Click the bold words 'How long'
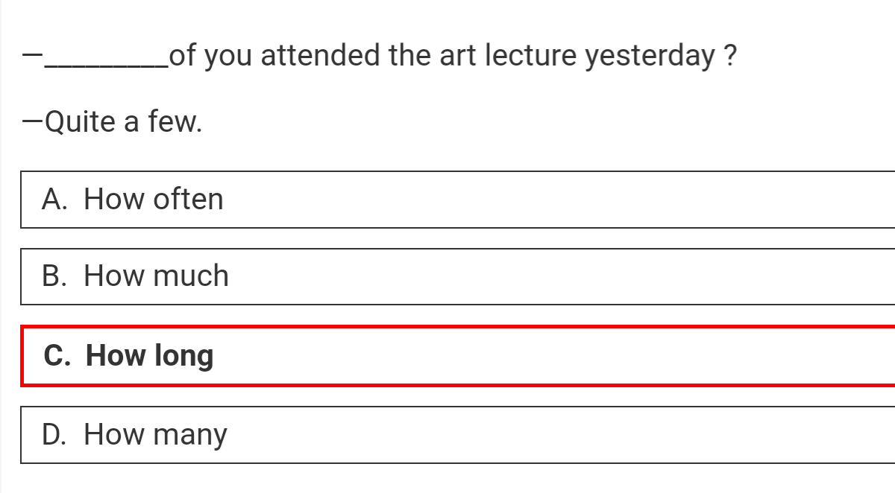This screenshot has height=493, width=895. tap(150, 356)
